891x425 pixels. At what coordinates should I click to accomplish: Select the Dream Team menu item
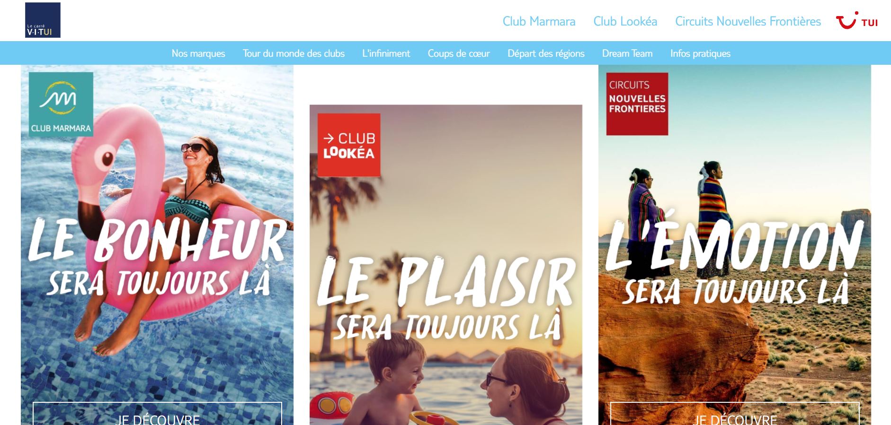pos(627,53)
